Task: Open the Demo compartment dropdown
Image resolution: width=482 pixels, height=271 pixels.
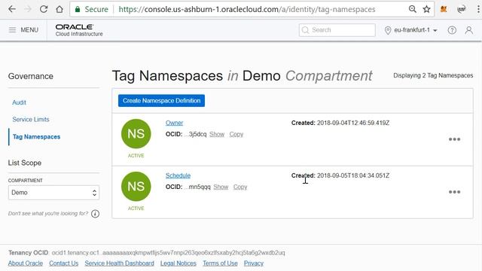Action: [53, 193]
